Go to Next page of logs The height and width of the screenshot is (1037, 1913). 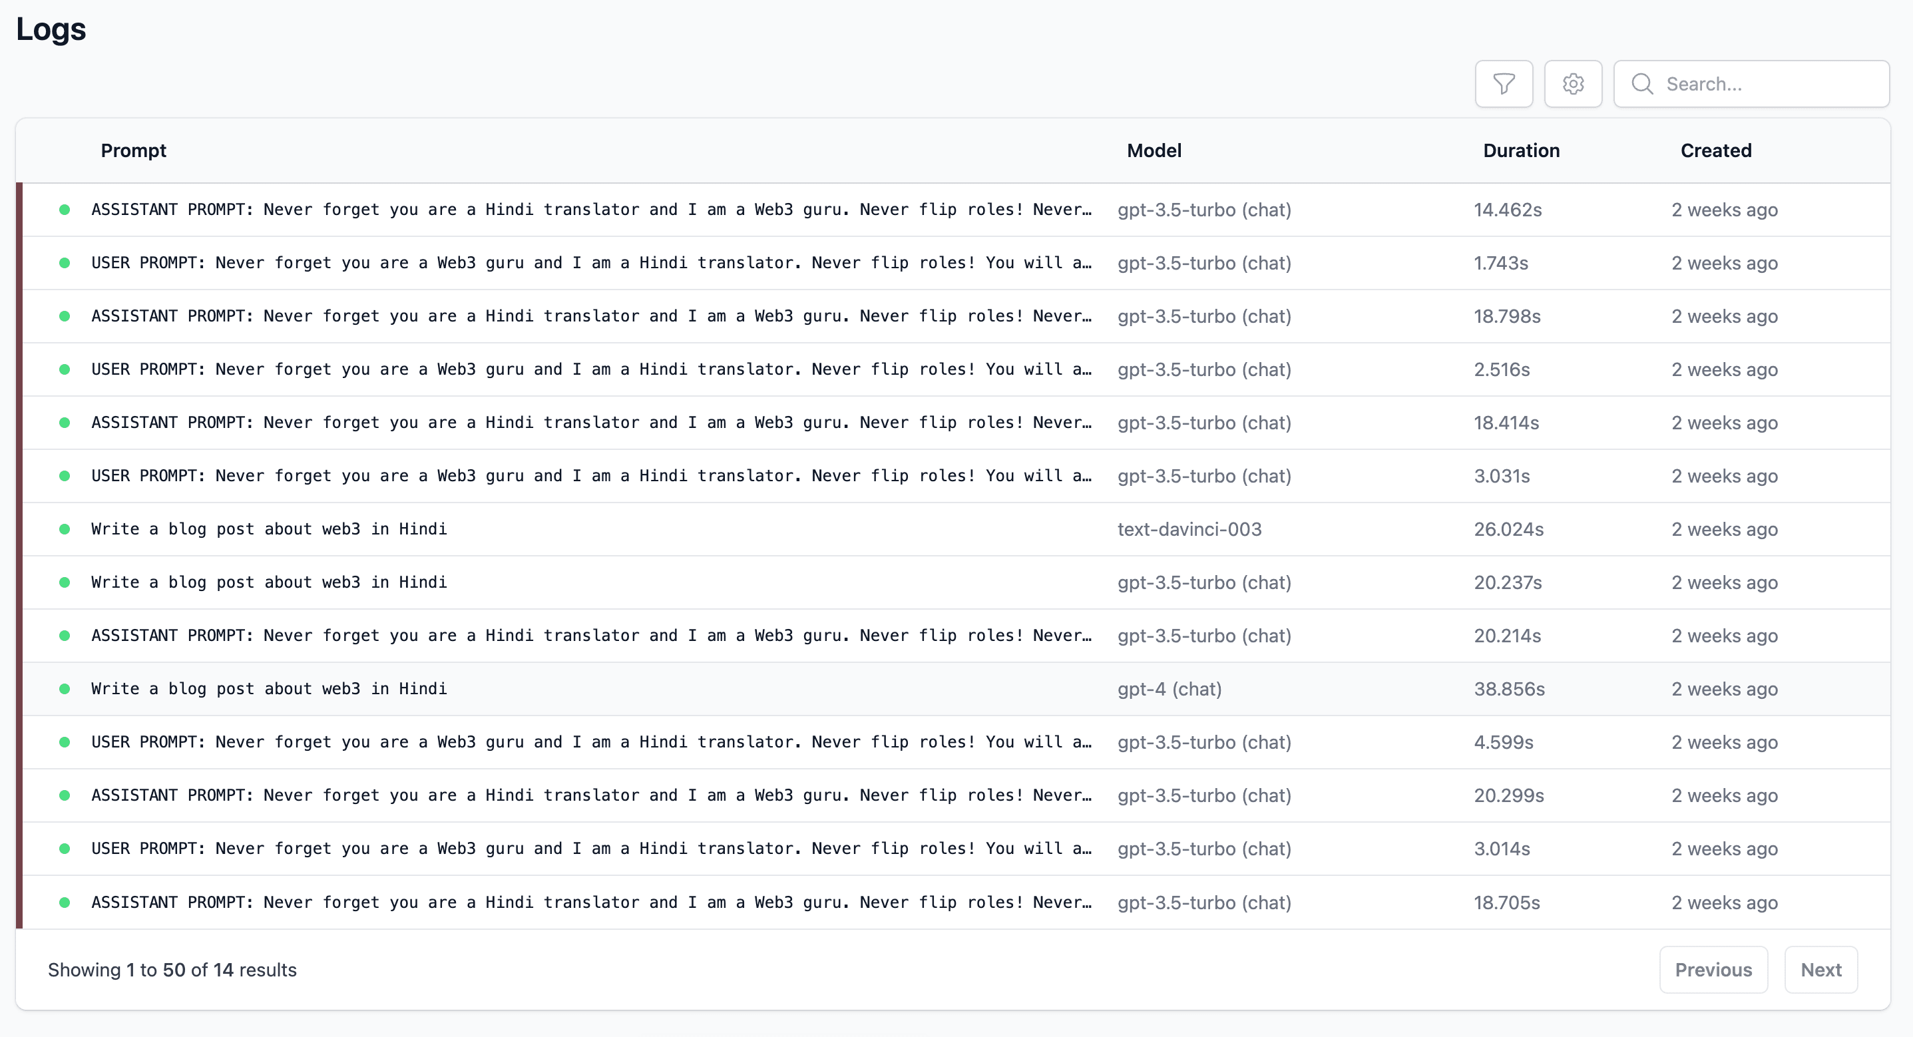(1821, 969)
